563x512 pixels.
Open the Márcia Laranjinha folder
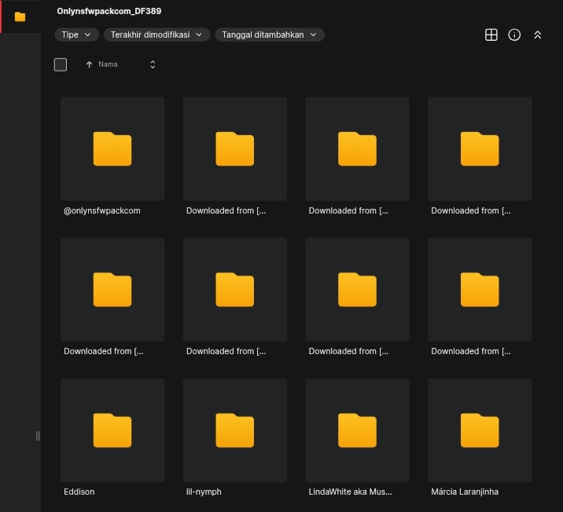tap(480, 430)
